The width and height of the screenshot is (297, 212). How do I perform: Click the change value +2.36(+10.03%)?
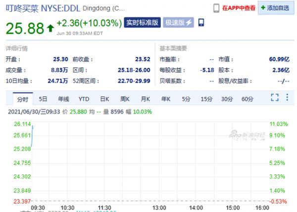coord(89,23)
